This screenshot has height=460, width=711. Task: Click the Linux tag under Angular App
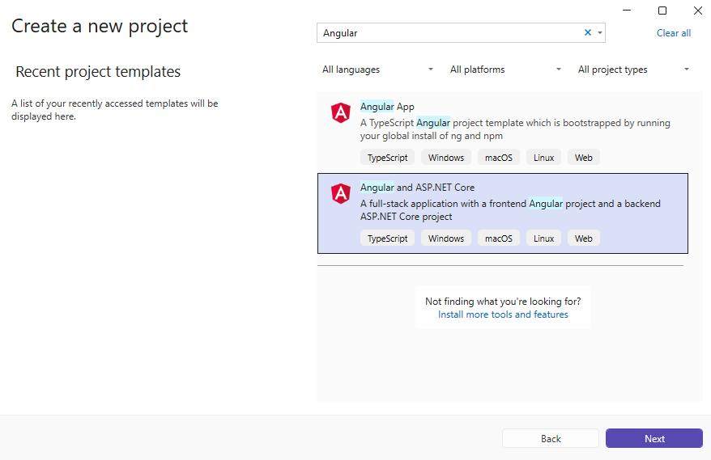click(544, 158)
